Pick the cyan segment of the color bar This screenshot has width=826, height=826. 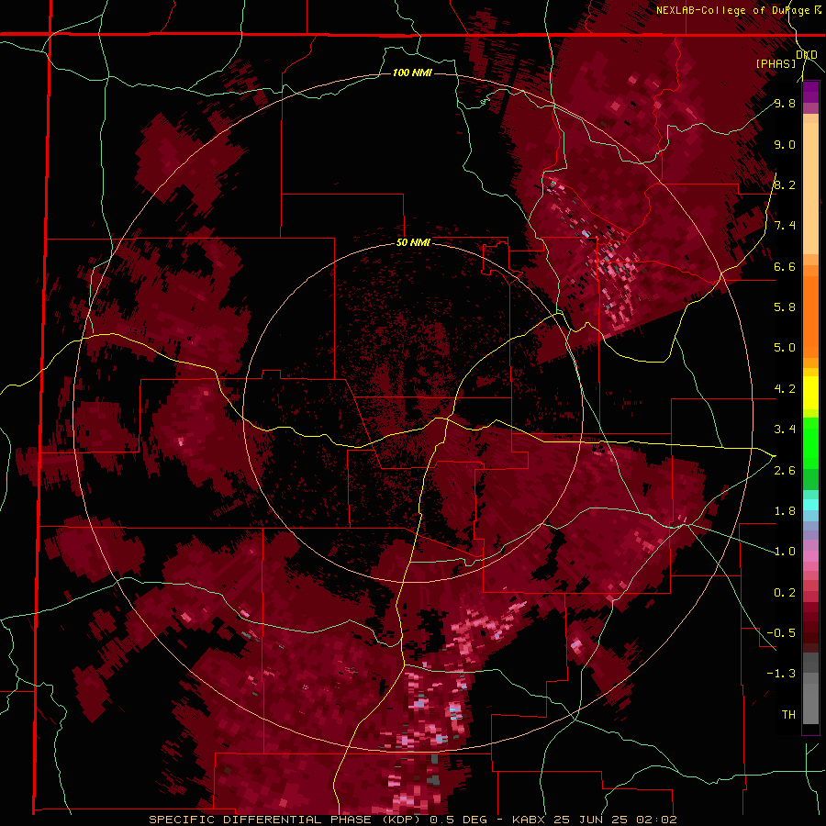tap(810, 504)
